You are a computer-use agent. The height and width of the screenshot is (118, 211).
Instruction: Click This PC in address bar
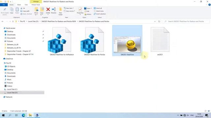click(22, 21)
